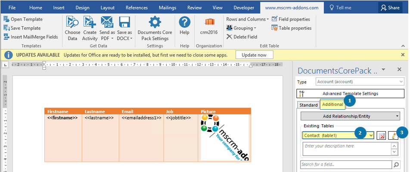Open the Contact (table1) existing tables dropdown

point(339,135)
